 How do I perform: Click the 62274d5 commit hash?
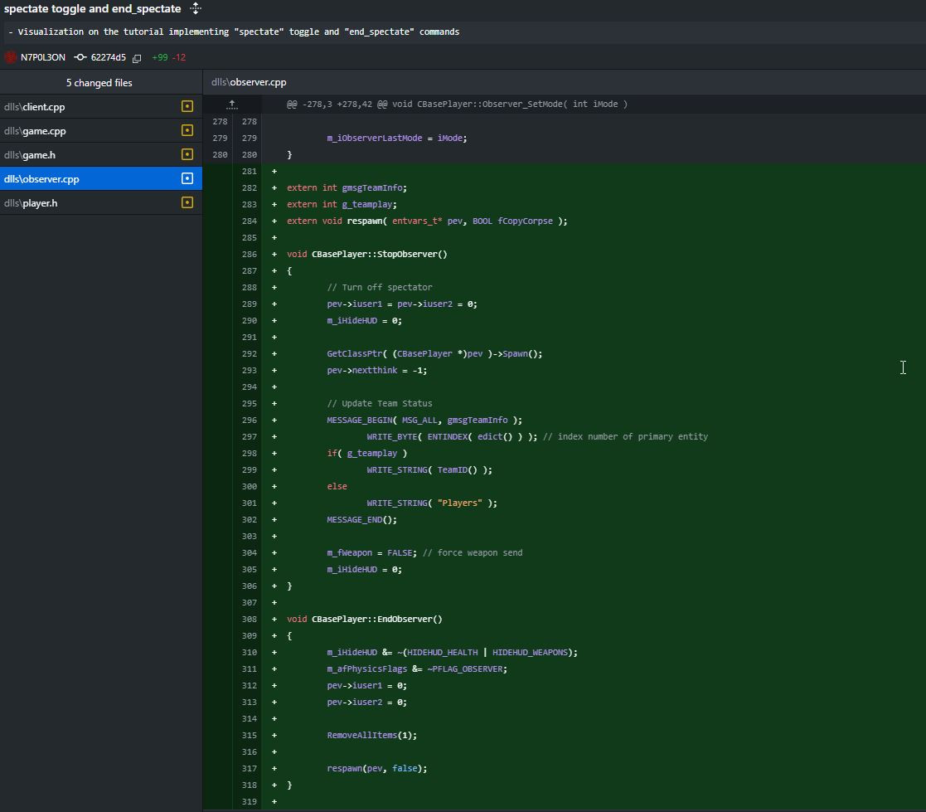(x=108, y=58)
